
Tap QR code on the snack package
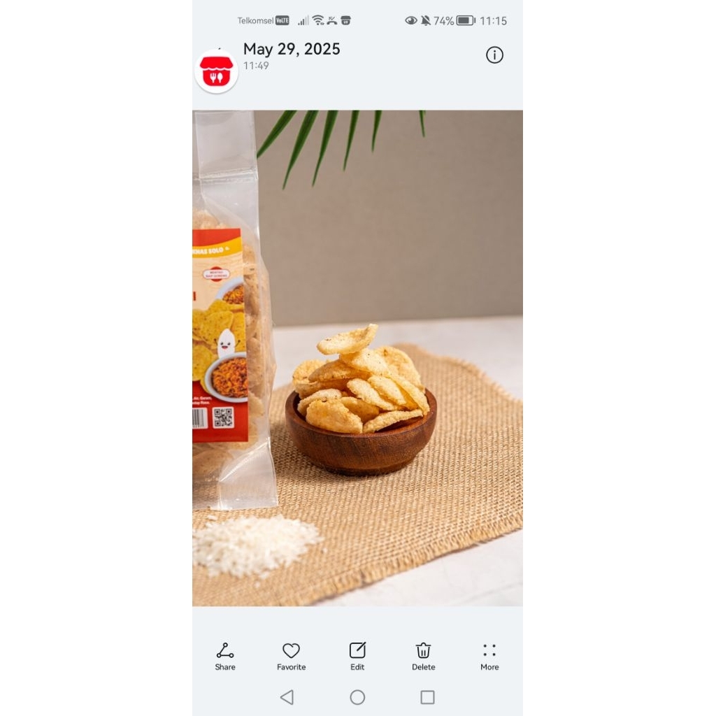pos(223,418)
